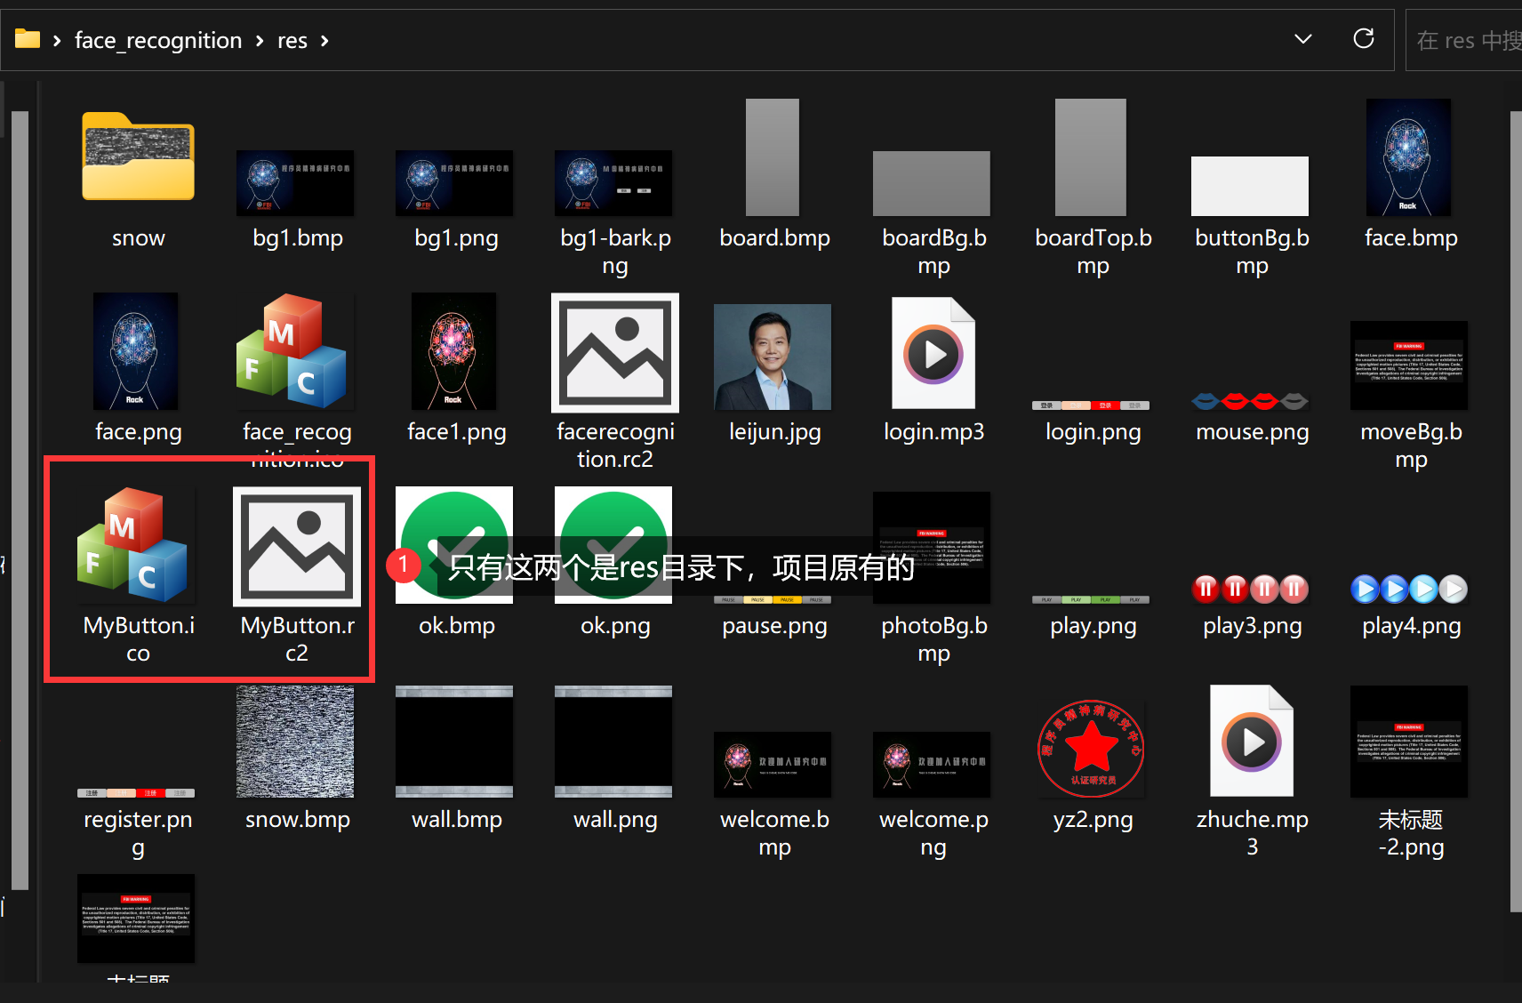Select the boardTop.bmp file
The width and height of the screenshot is (1522, 1003).
tap(1091, 157)
